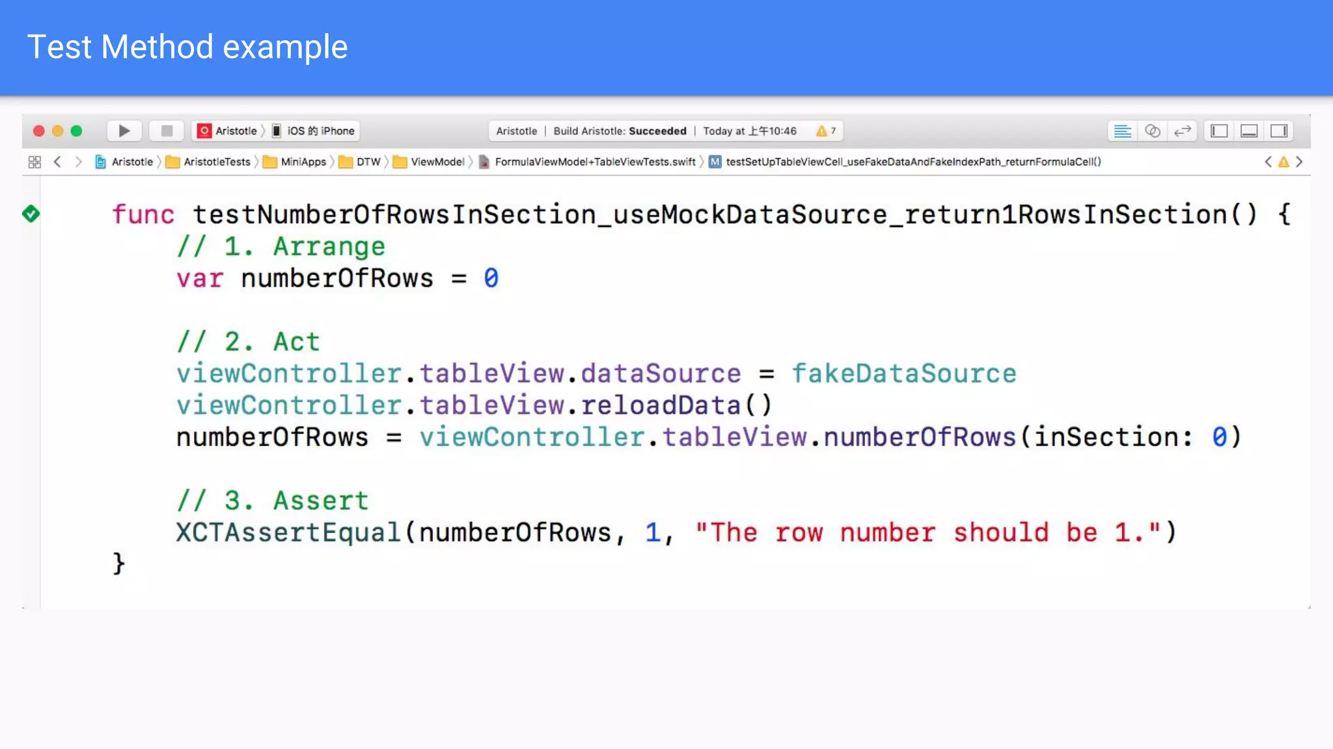Go back in editor history
Viewport: 1333px width, 749px height.
point(57,162)
